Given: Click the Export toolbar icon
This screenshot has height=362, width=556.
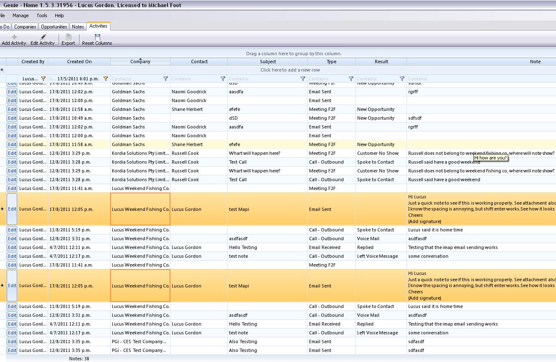Looking at the screenshot, I should pyautogui.click(x=68, y=37).
